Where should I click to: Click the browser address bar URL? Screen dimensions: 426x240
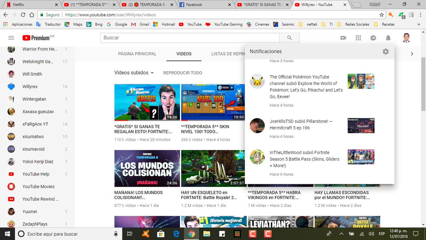(111, 15)
